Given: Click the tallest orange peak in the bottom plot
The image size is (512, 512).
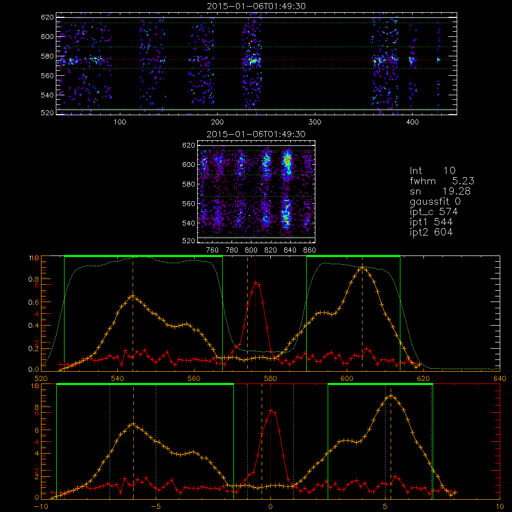Looking at the screenshot, I should 391,396.
